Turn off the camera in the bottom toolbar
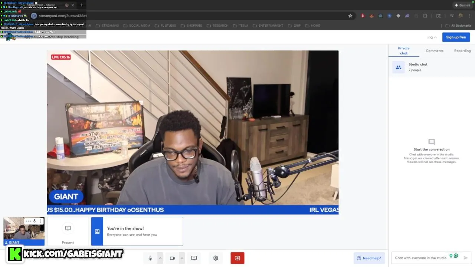The width and height of the screenshot is (475, 267). pyautogui.click(x=172, y=258)
